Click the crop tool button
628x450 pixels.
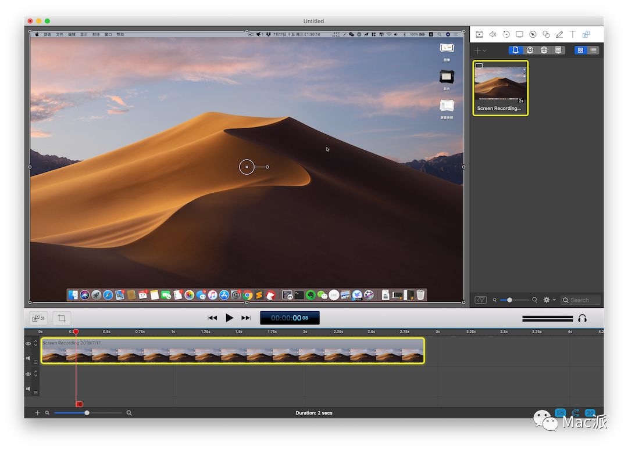pos(62,318)
